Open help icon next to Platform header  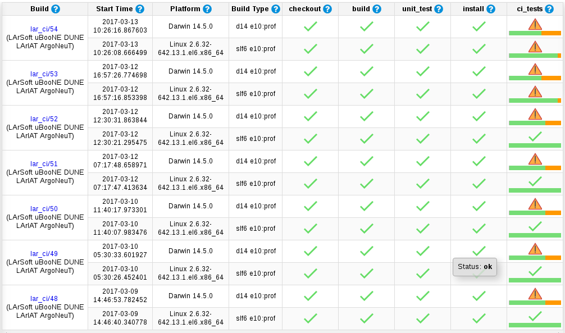(x=207, y=9)
